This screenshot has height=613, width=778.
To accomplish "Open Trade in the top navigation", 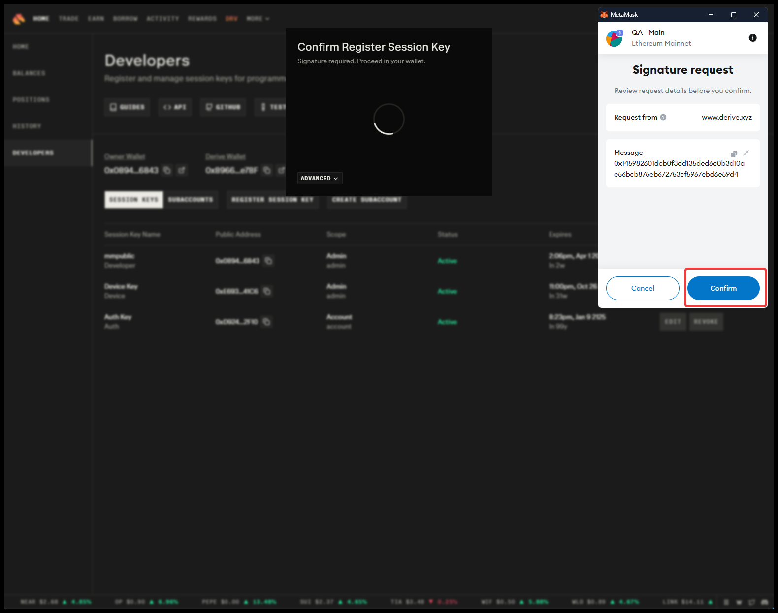I will [x=68, y=19].
